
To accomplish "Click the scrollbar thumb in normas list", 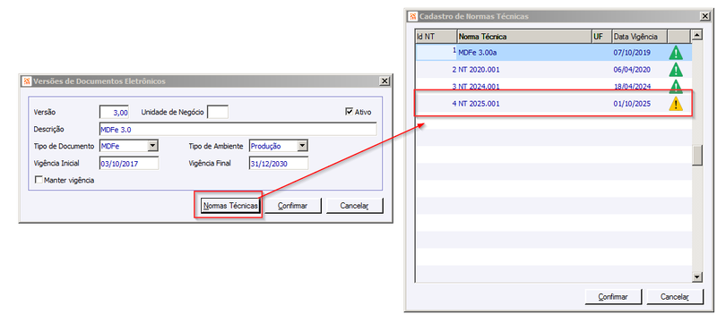I will pos(697,155).
